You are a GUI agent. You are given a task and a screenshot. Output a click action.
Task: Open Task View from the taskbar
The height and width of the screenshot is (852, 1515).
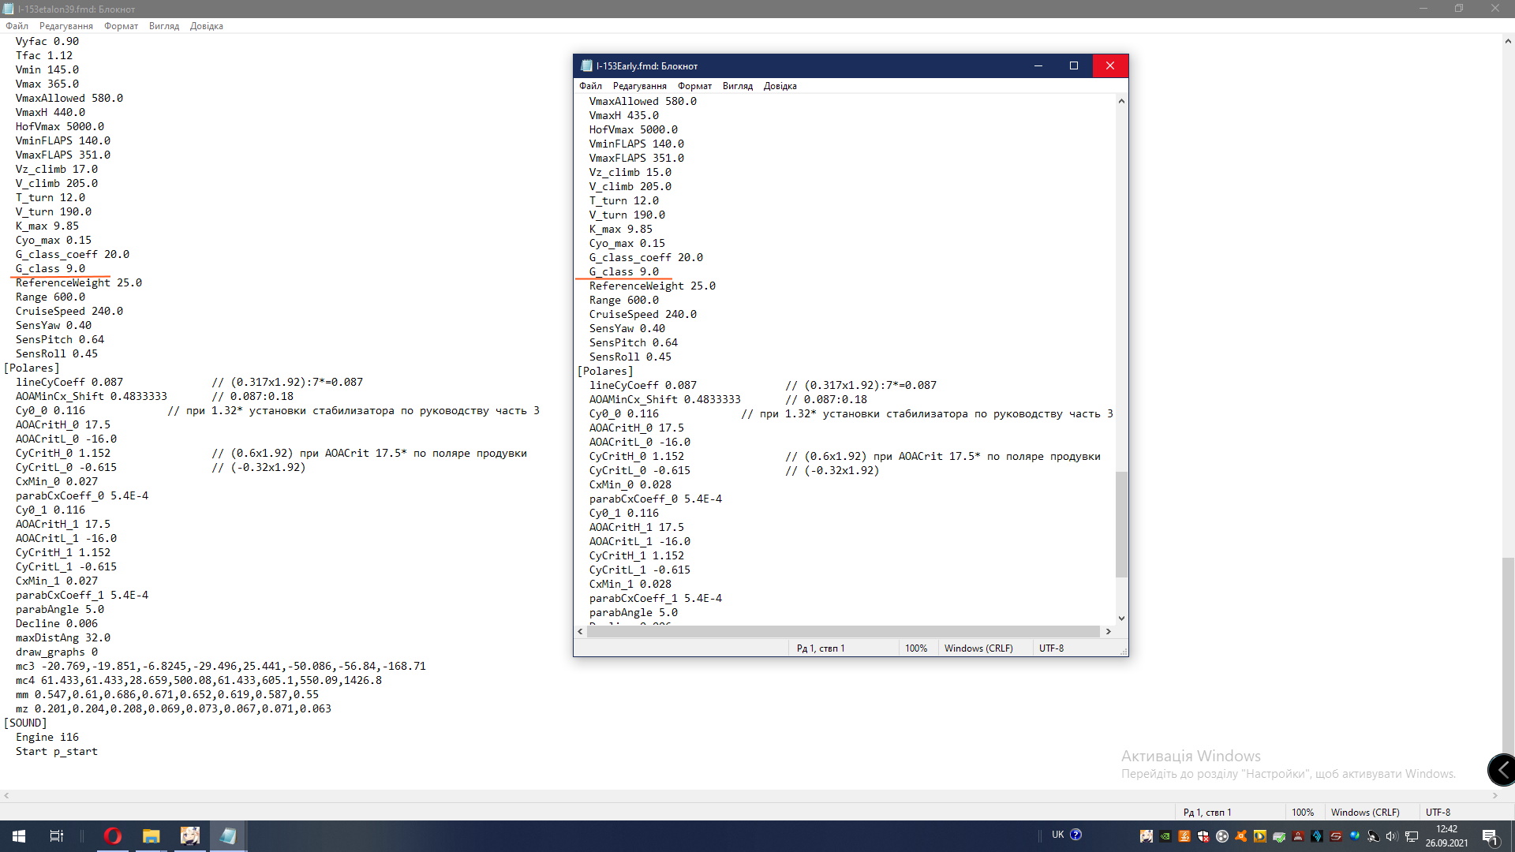(x=57, y=836)
